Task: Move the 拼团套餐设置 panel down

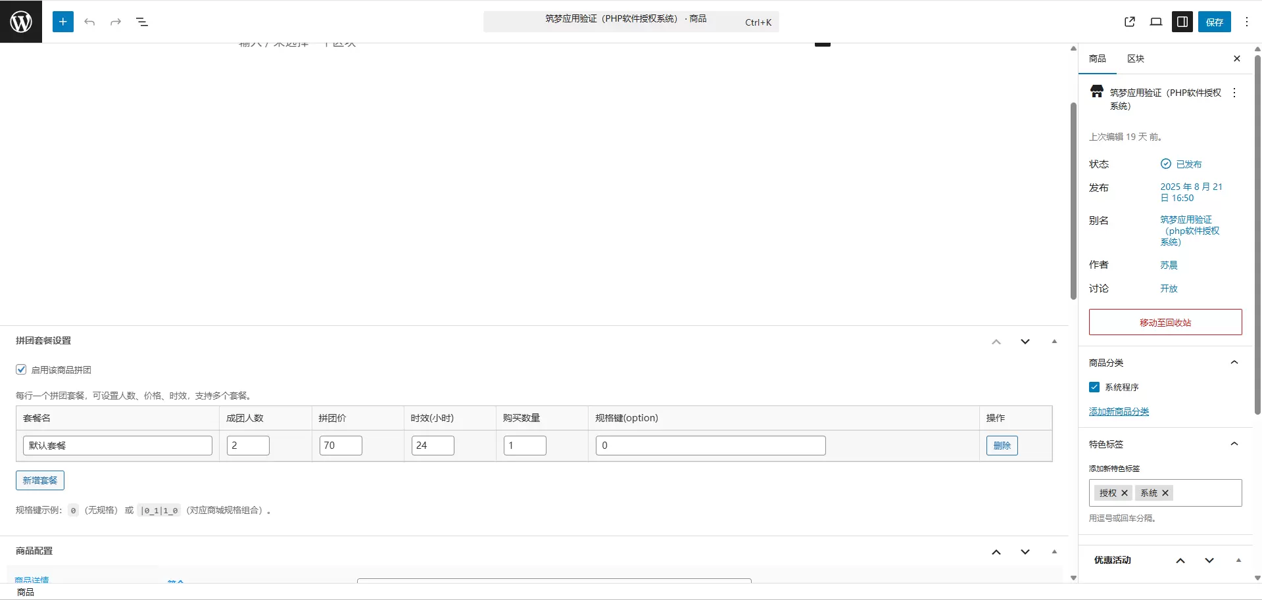Action: click(x=1025, y=342)
